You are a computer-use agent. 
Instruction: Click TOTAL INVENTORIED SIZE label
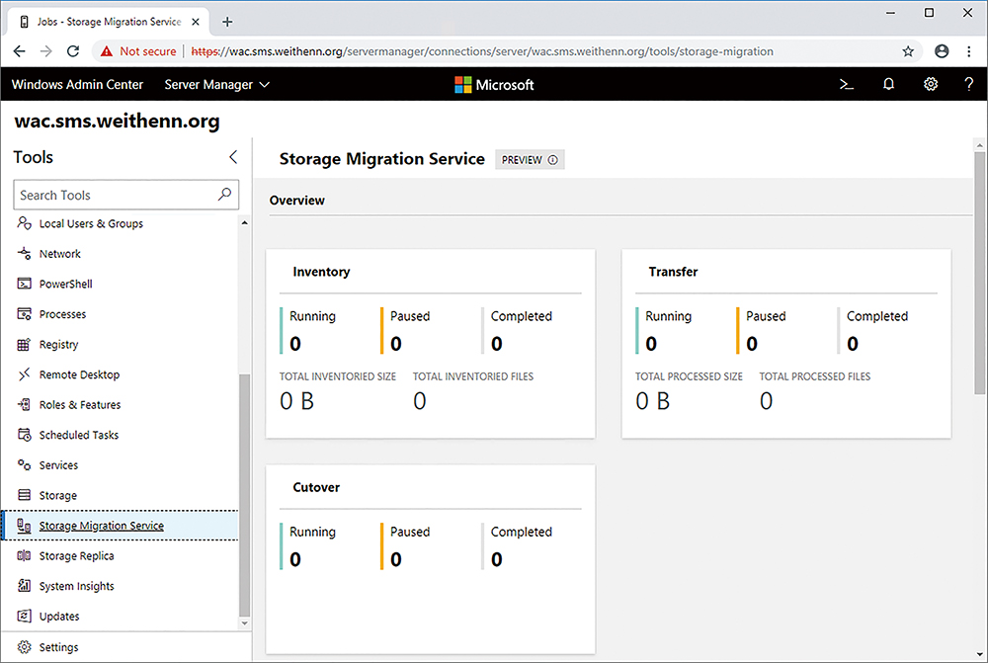click(338, 376)
